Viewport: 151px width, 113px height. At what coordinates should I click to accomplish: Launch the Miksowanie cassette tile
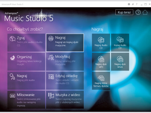pyautogui.click(x=26, y=100)
